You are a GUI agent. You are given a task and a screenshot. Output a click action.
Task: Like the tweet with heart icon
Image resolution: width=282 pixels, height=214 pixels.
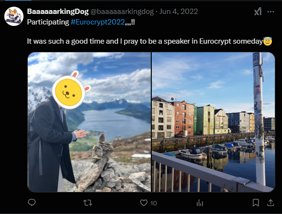144,203
